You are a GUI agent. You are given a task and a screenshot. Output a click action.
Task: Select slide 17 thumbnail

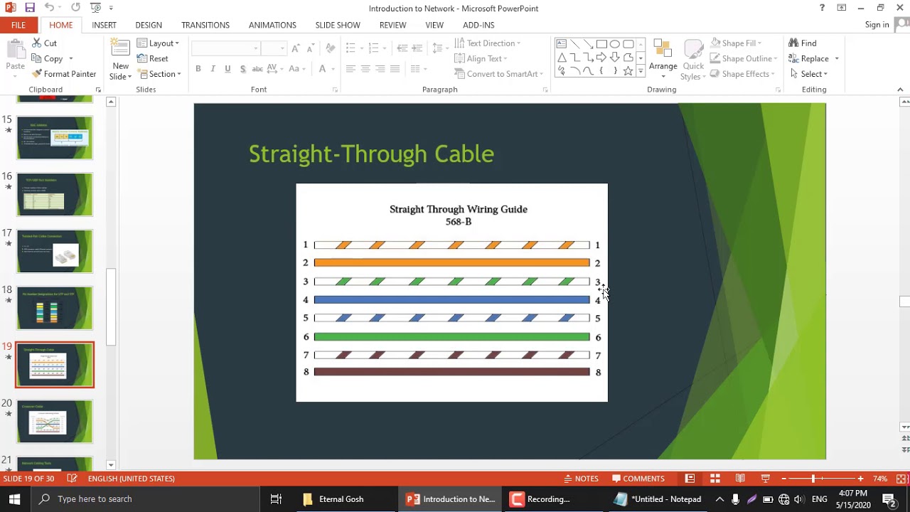pos(55,251)
